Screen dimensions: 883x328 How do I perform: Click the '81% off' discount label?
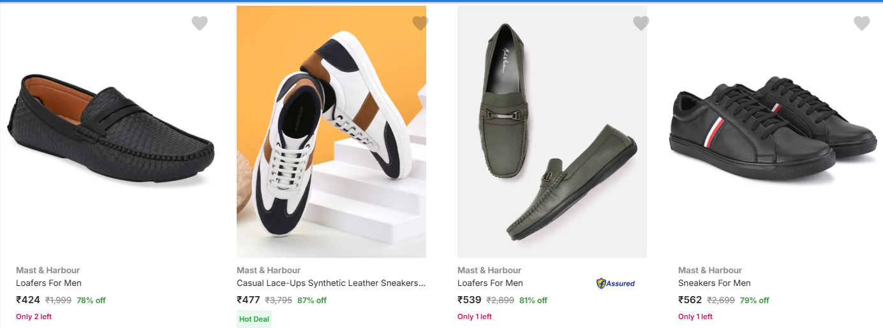click(533, 301)
